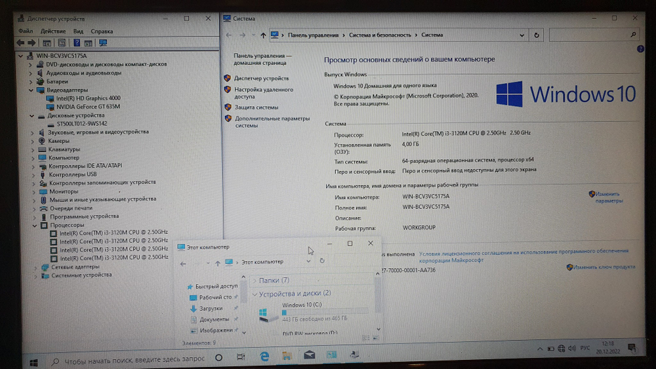Click help icon in Device Manager toolbar
Viewport: 656px width, 369px height.
(77, 43)
